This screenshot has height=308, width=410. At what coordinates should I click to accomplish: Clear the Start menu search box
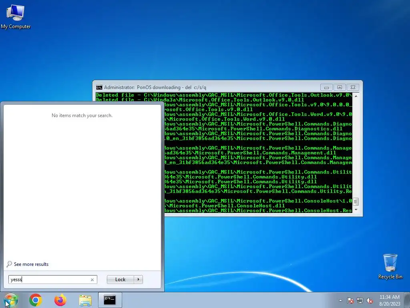pyautogui.click(x=92, y=280)
